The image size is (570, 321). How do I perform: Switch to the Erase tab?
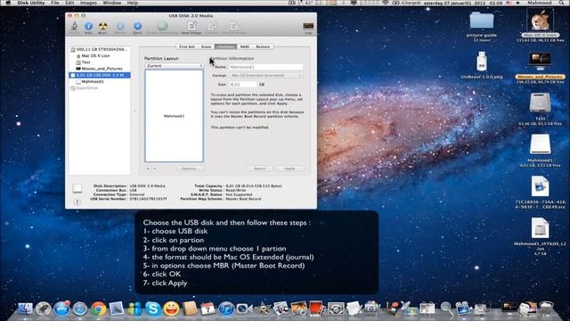click(206, 47)
